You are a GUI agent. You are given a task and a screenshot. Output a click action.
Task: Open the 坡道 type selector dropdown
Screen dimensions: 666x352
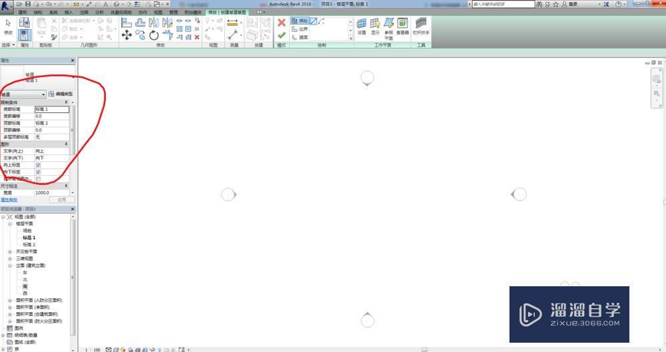[23, 94]
